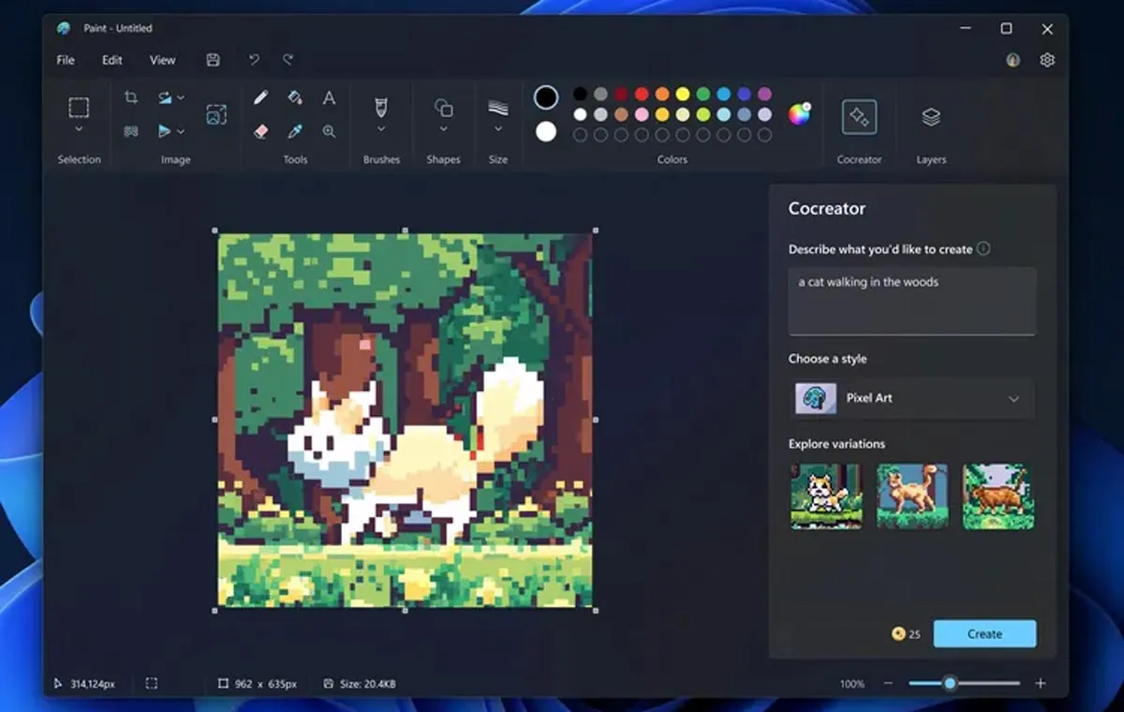The image size is (1124, 712).
Task: Select the Color picker eyedropper tool
Action: pos(295,131)
